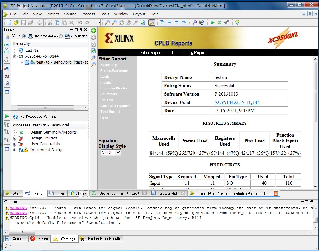Screen dimensions: 319x251
Task: Click the Zoom In magnifier toolbar icon
Action: tap(107, 23)
